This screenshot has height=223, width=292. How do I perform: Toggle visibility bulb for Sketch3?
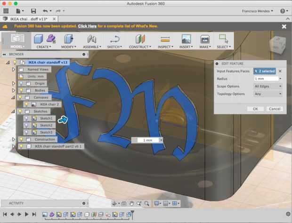26,132
